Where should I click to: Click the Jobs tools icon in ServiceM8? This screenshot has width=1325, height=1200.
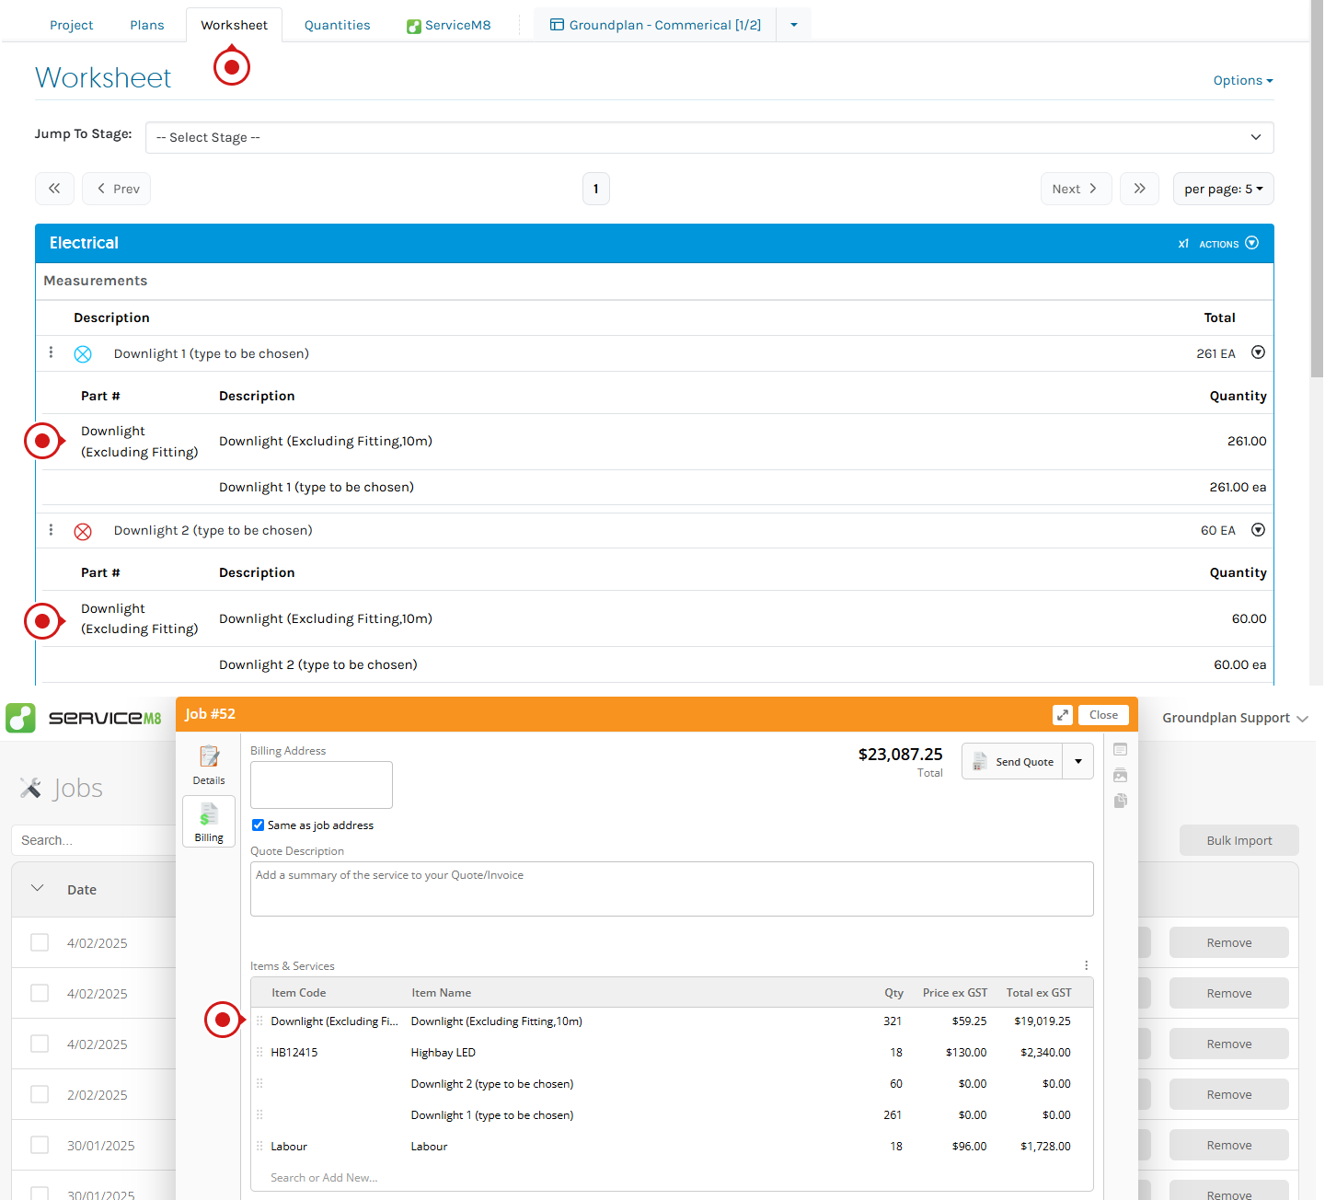pos(30,788)
